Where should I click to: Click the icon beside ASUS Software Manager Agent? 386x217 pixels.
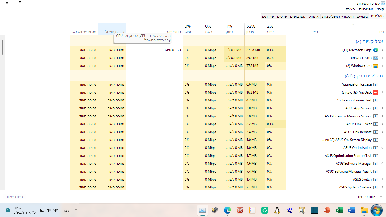pyautogui.click(x=376, y=172)
